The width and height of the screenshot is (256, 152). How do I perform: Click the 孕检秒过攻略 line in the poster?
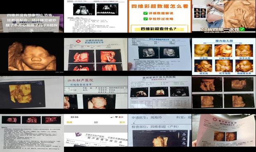pyautogui.click(x=161, y=18)
